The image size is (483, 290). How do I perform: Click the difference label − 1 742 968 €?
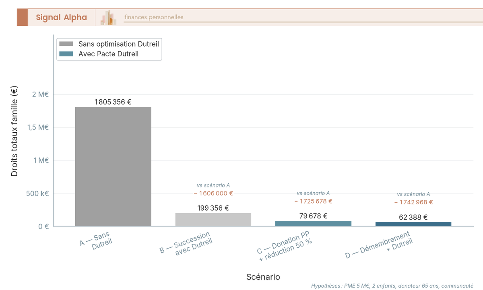pyautogui.click(x=413, y=202)
